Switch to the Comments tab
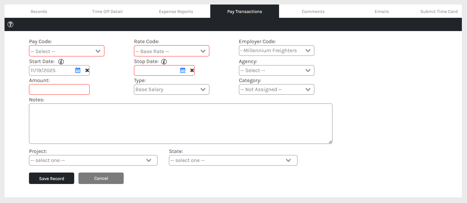The width and height of the screenshot is (467, 203). (x=313, y=11)
